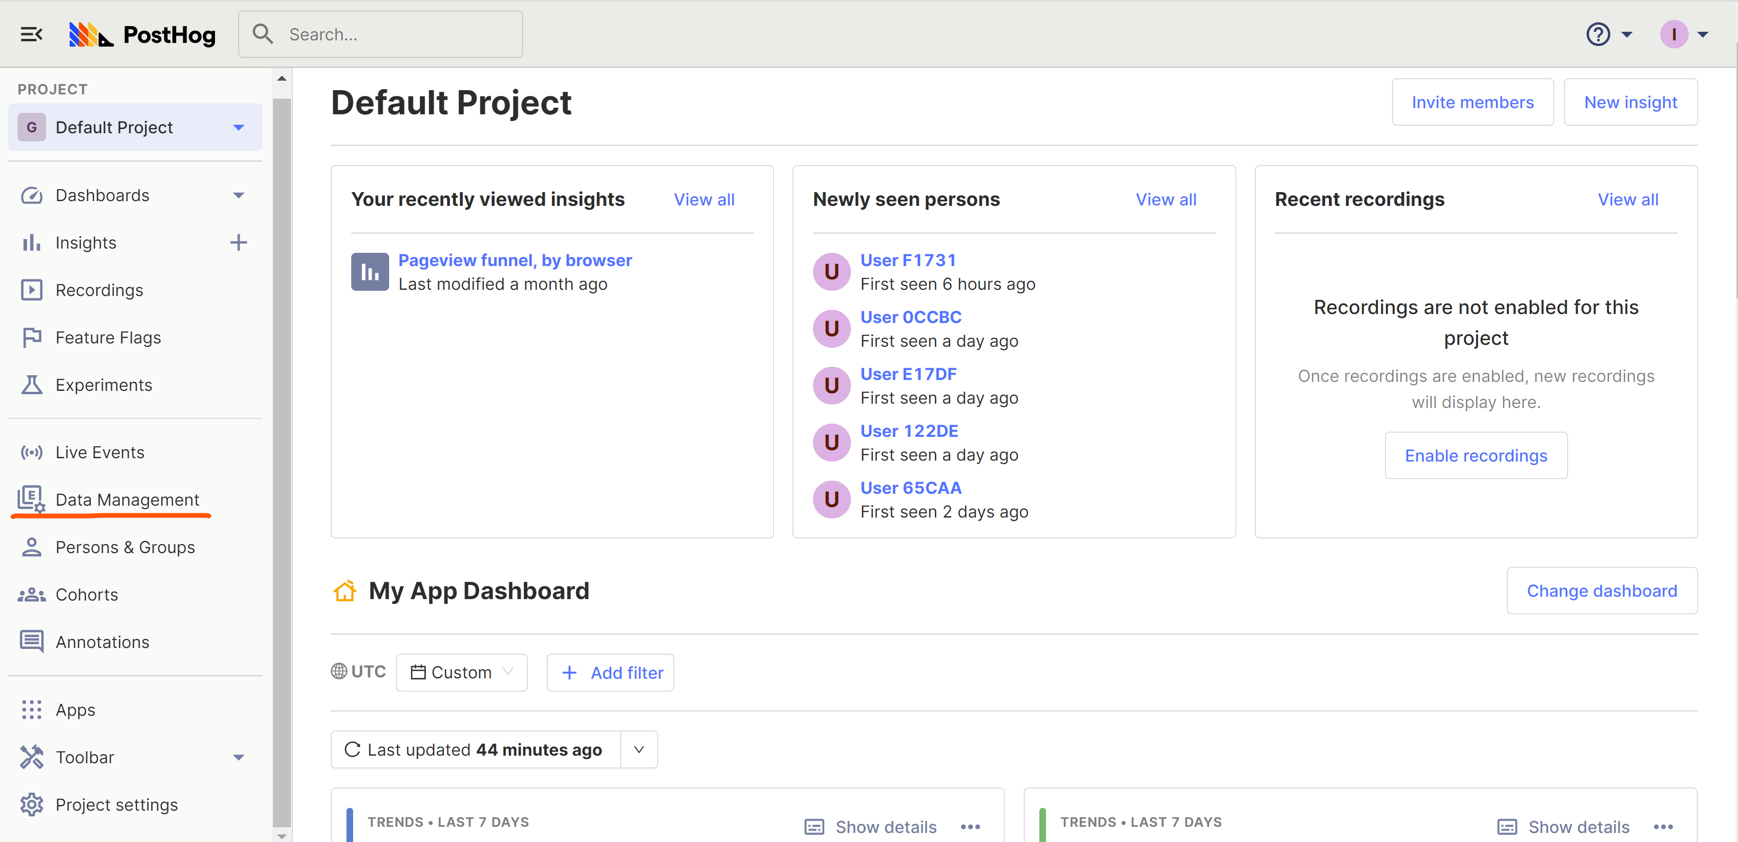Focus the Search input field
1738x842 pixels.
click(x=398, y=34)
